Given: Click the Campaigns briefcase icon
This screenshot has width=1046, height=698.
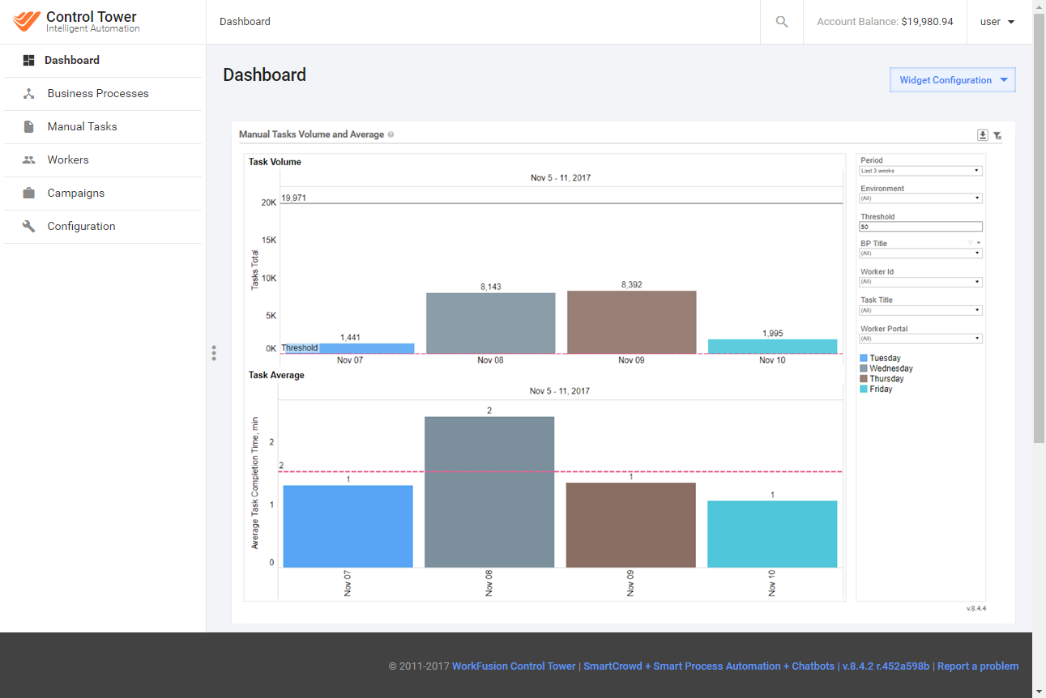Looking at the screenshot, I should [x=29, y=194].
